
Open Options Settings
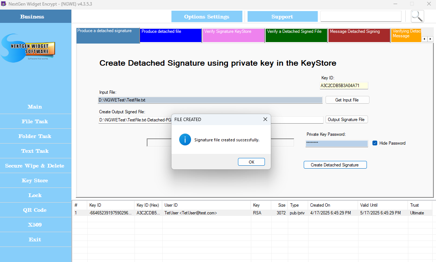point(207,17)
